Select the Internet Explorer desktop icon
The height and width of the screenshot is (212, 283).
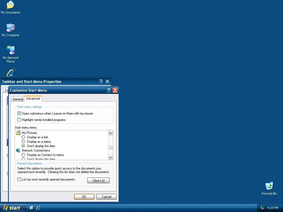tap(11, 73)
